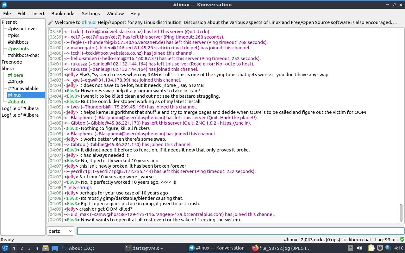Viewport: 405px width, 253px height.
Task: Switch to the Firefox file_58752.jpg window
Action: click(x=281, y=248)
